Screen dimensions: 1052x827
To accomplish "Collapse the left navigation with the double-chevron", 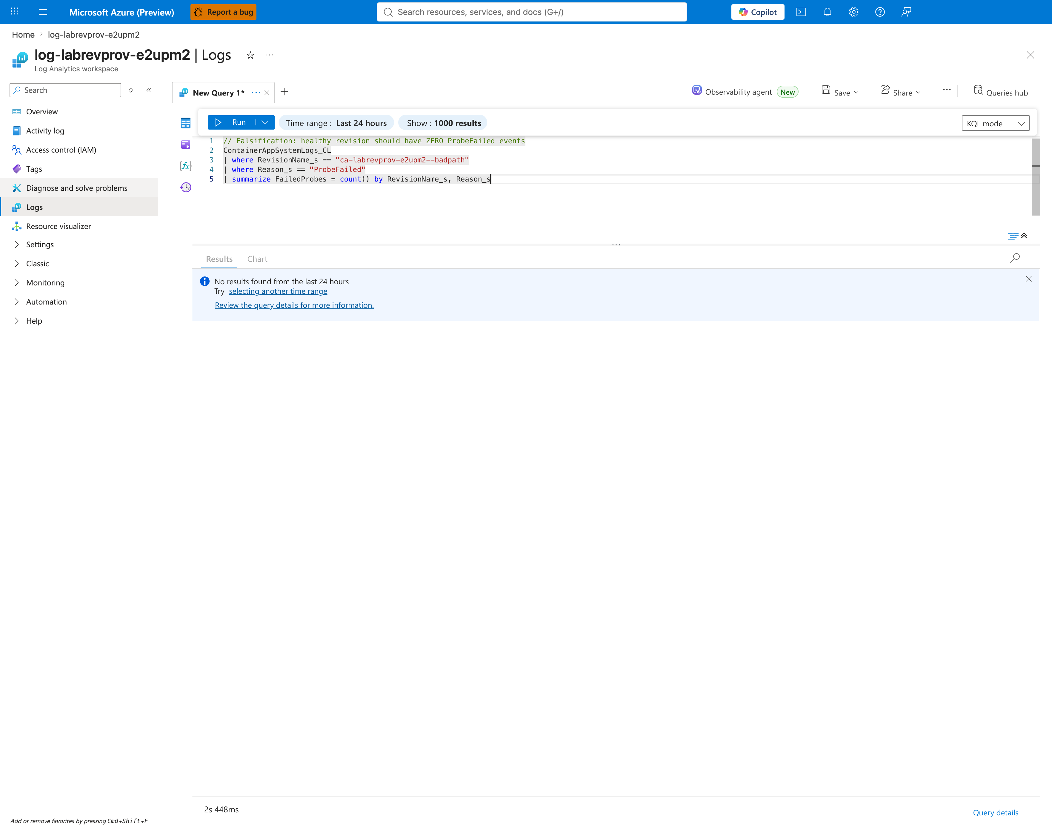I will coord(149,90).
